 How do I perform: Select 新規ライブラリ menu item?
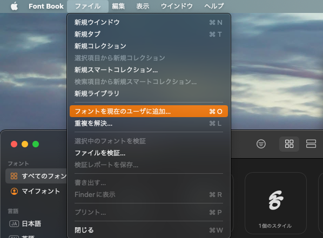[149, 94]
